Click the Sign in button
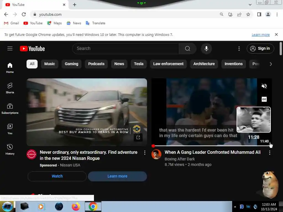The image size is (283, 212). click(x=260, y=49)
